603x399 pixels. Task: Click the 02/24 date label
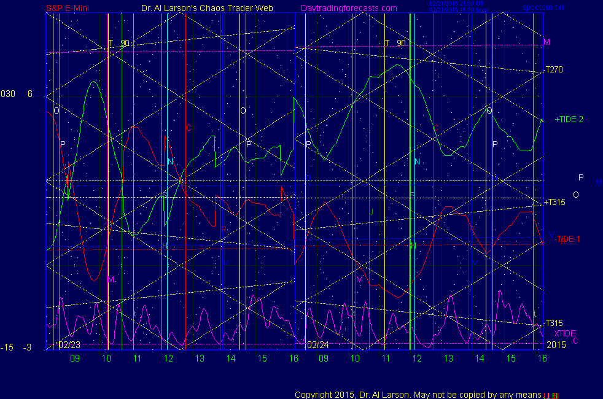click(319, 345)
